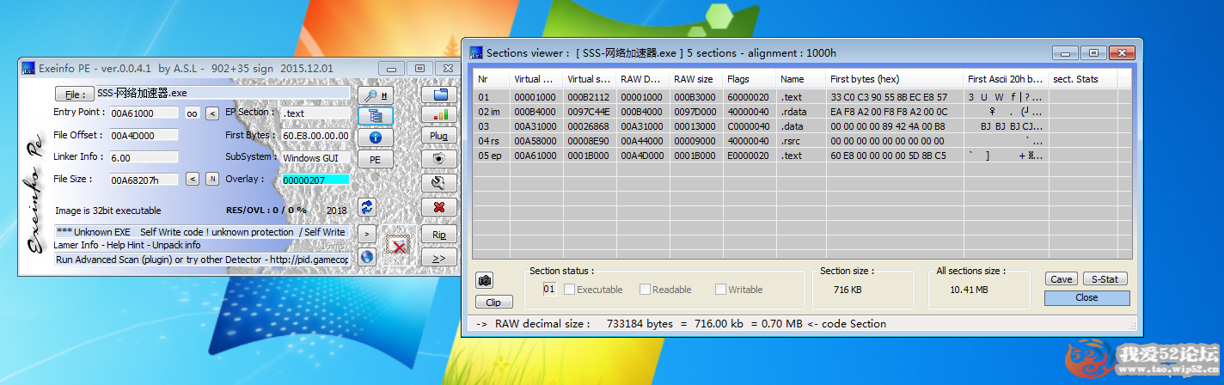The image size is (1224, 385).
Task: Open the PE header button
Action: click(x=376, y=160)
